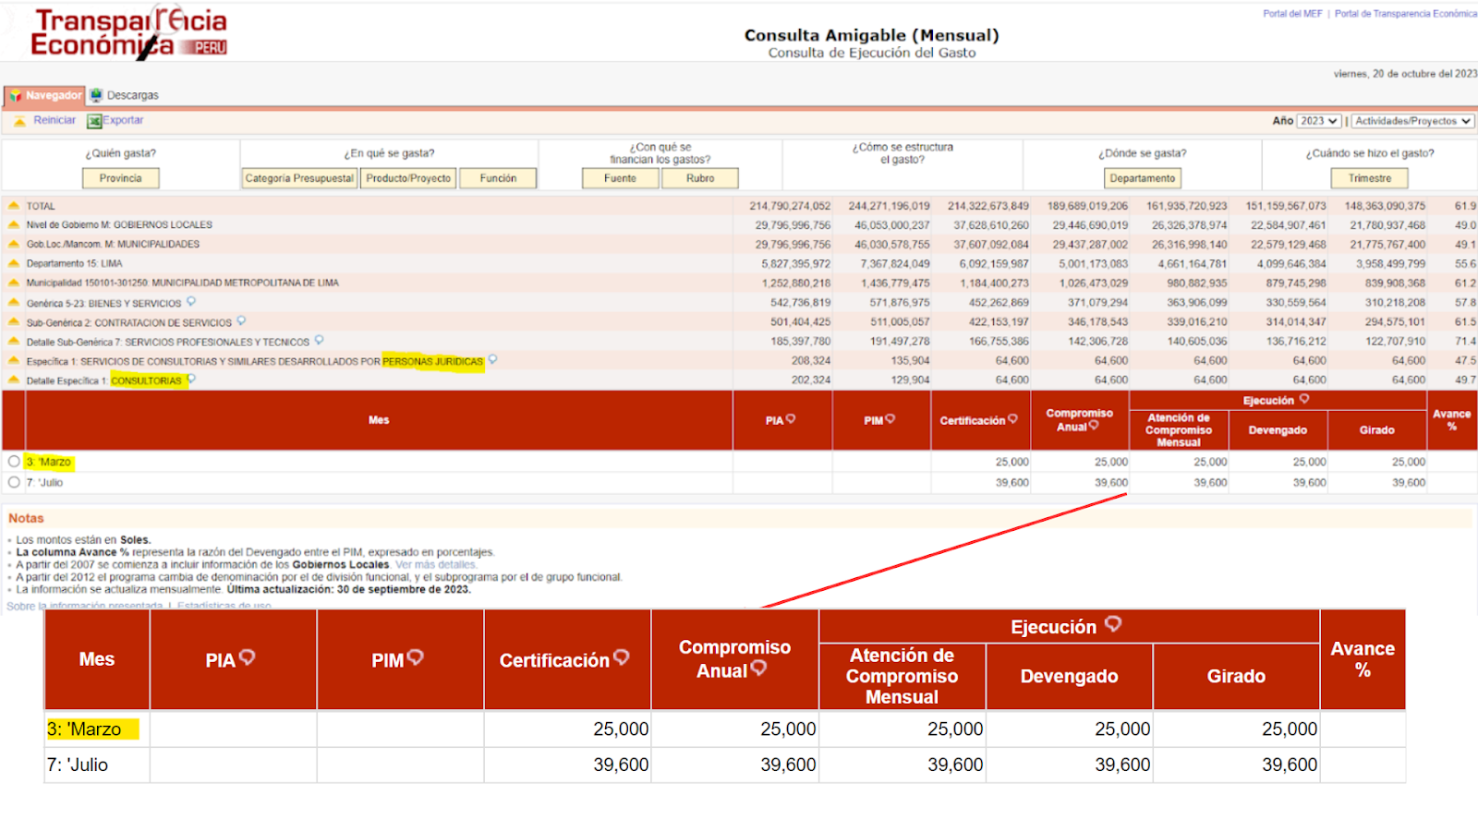Click Departamento 15: LIMA text

(74, 263)
